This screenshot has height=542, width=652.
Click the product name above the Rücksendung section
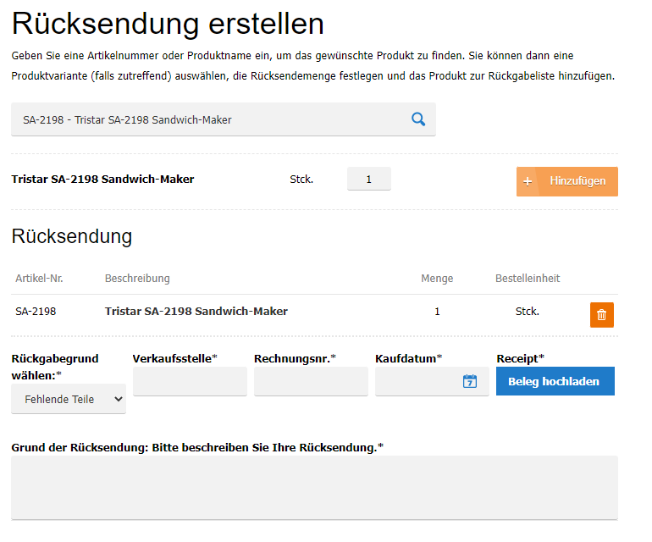(102, 180)
